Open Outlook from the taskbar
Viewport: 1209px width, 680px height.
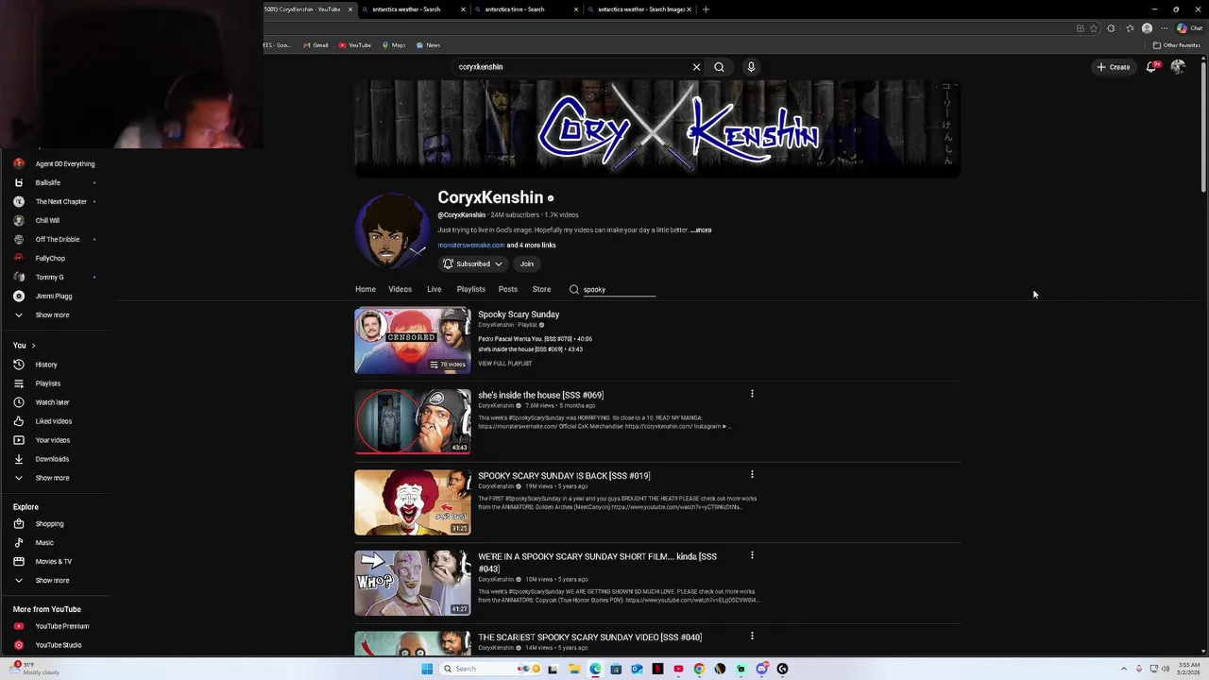click(637, 669)
